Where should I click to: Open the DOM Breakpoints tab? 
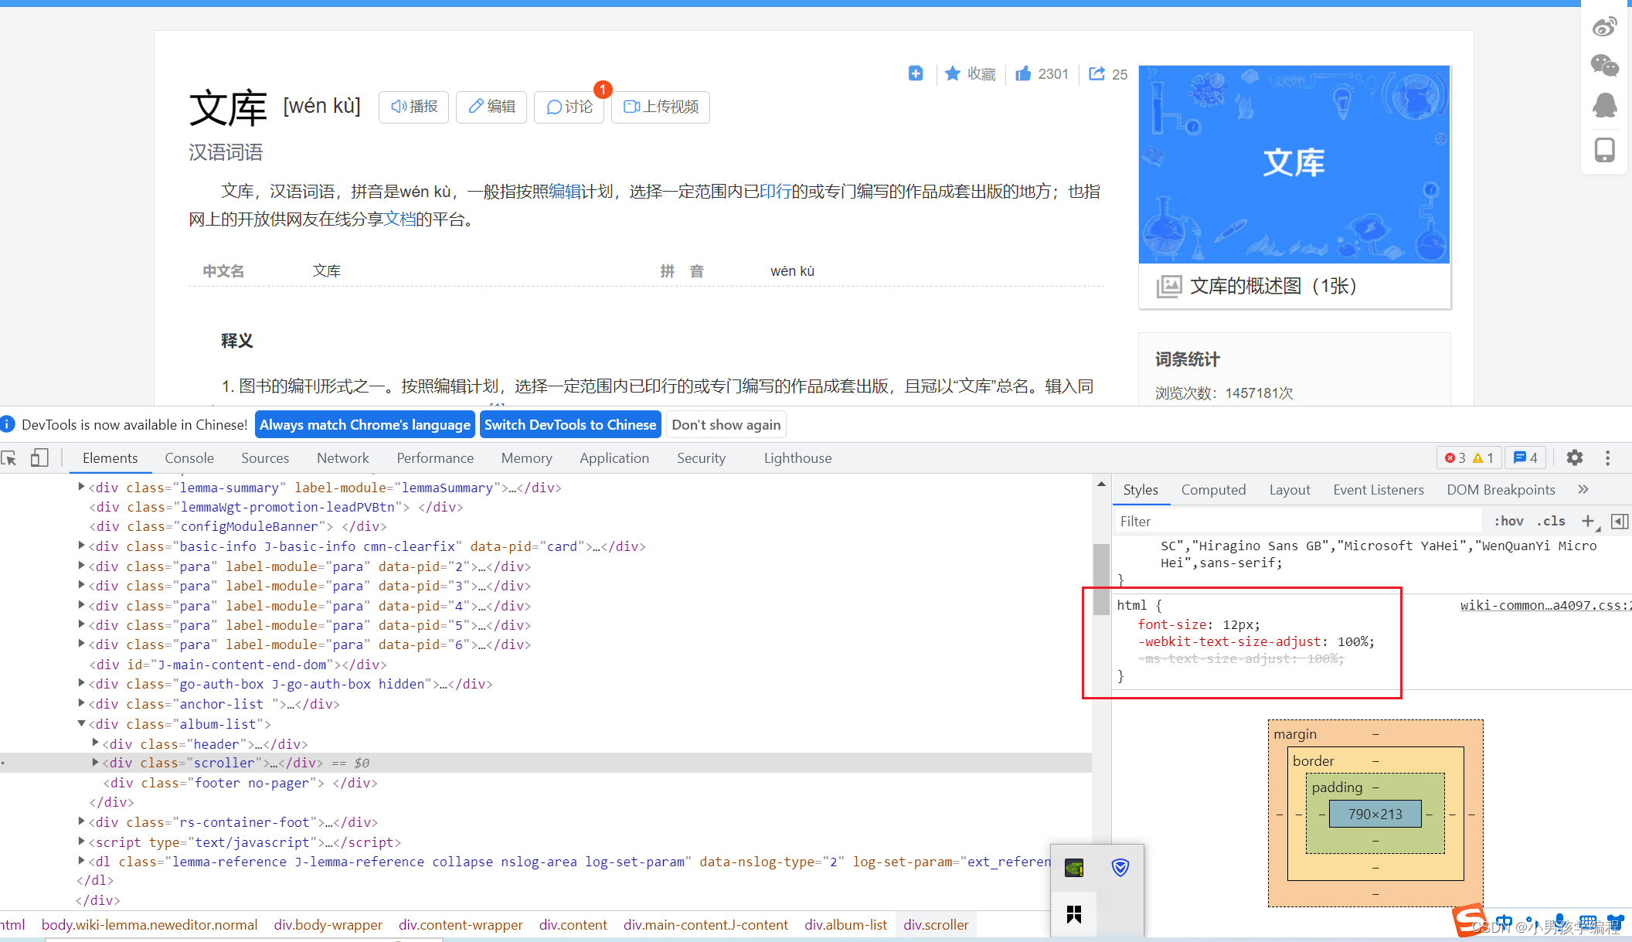click(x=1501, y=489)
